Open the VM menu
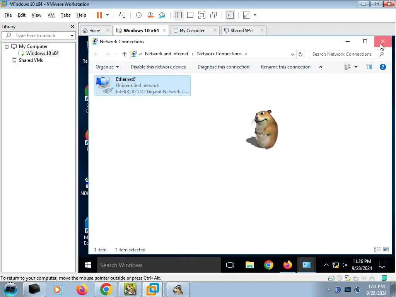Image resolution: width=396 pixels, height=297 pixels. (x=51, y=15)
